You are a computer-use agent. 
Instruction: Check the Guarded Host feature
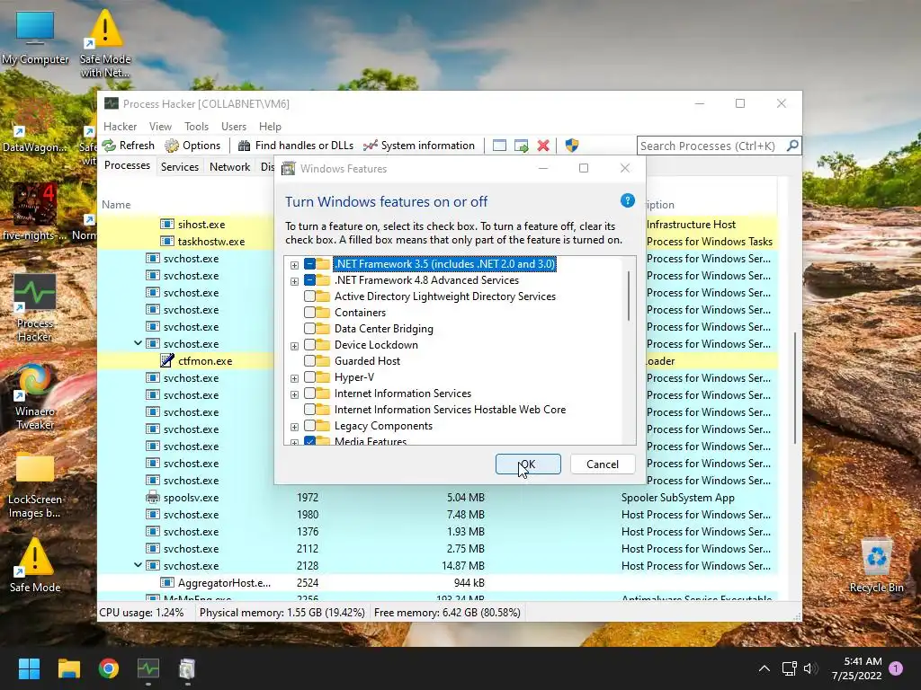pyautogui.click(x=309, y=361)
